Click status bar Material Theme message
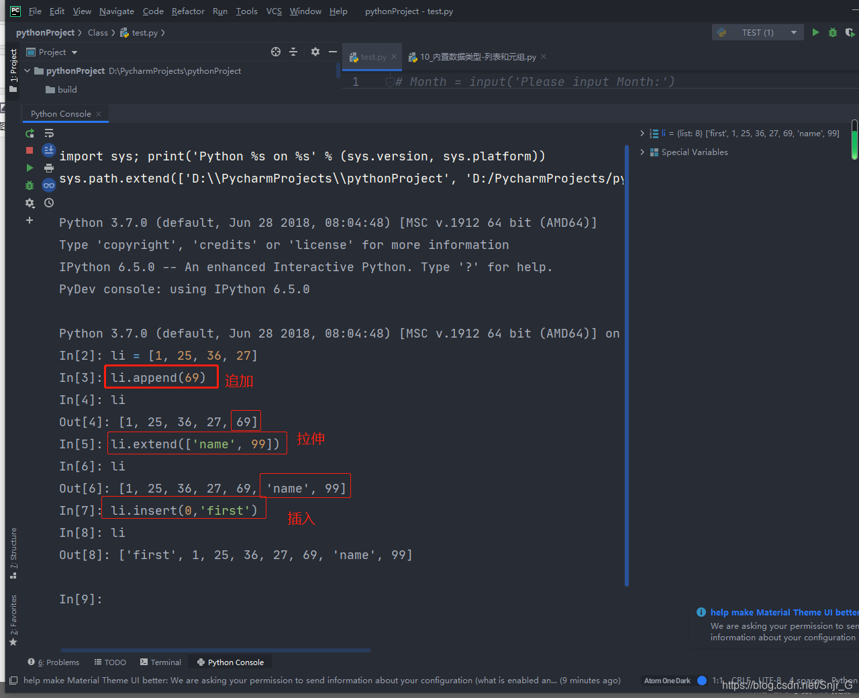 [x=322, y=681]
